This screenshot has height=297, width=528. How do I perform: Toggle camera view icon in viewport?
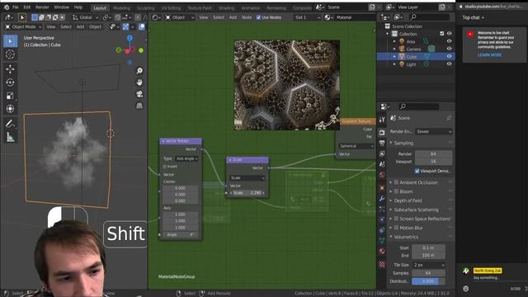(x=139, y=94)
